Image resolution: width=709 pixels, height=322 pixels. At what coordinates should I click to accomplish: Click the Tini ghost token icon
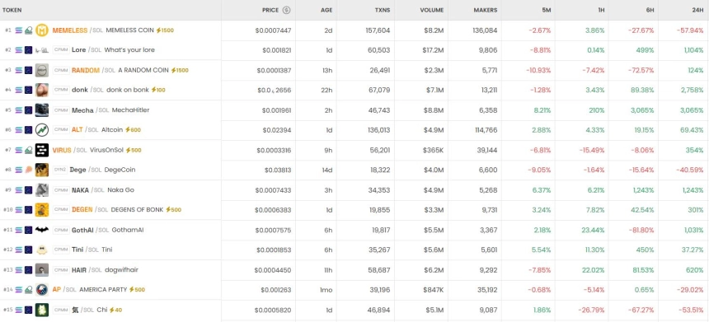41,250
